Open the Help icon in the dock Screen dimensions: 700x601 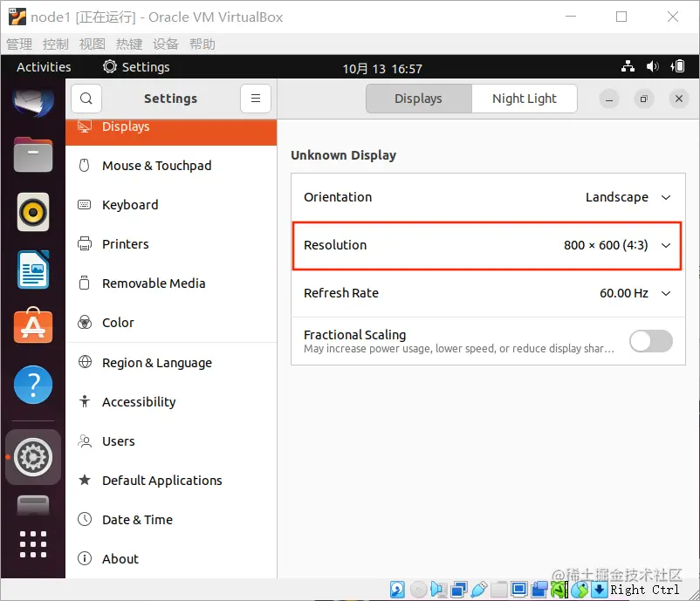click(33, 385)
